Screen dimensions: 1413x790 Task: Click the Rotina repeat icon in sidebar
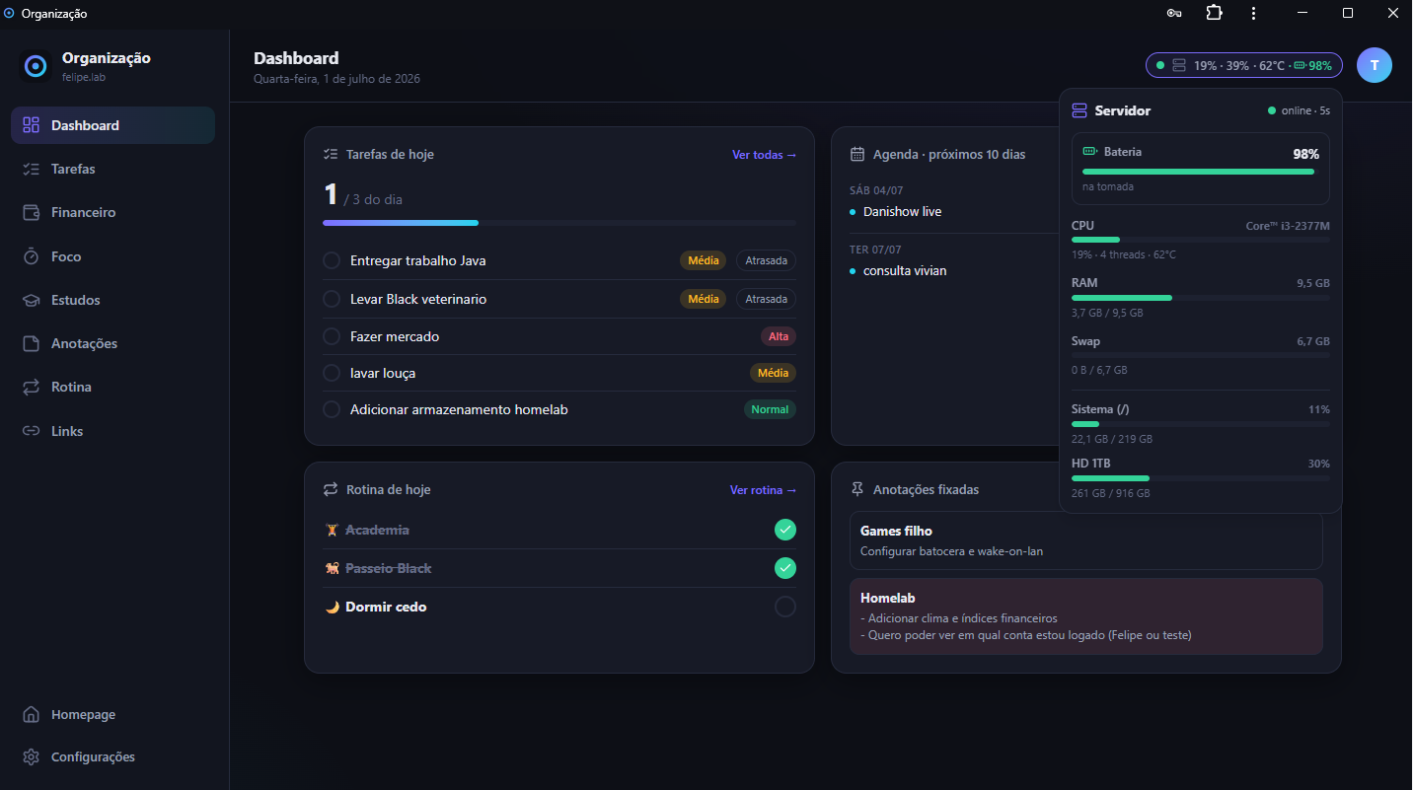click(x=32, y=387)
